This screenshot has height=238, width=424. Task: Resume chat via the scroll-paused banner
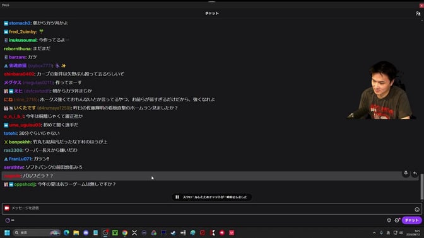(212, 197)
